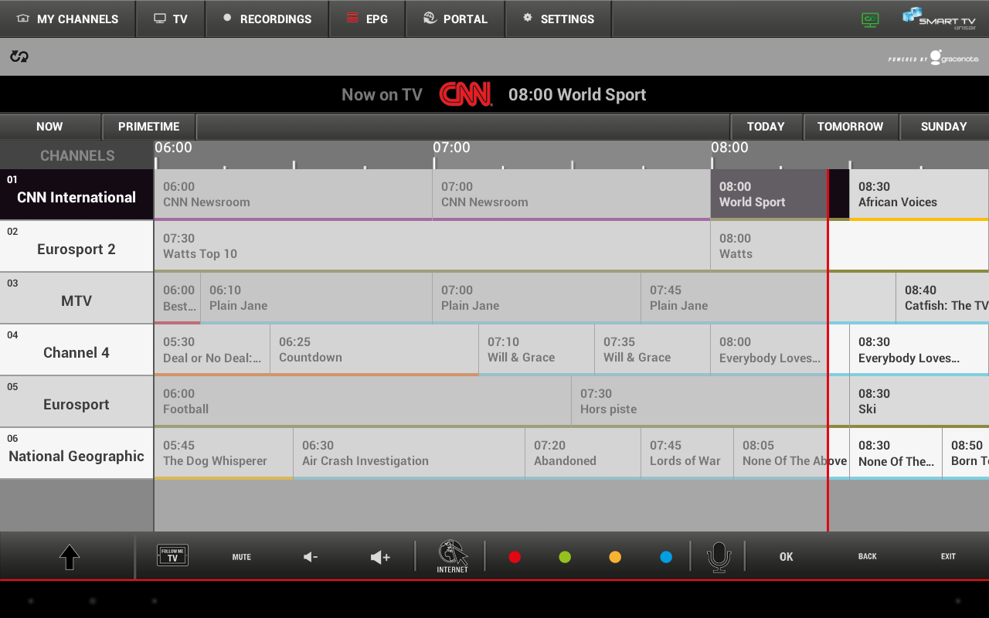Select 07:30 Watts Top 10

[432, 246]
